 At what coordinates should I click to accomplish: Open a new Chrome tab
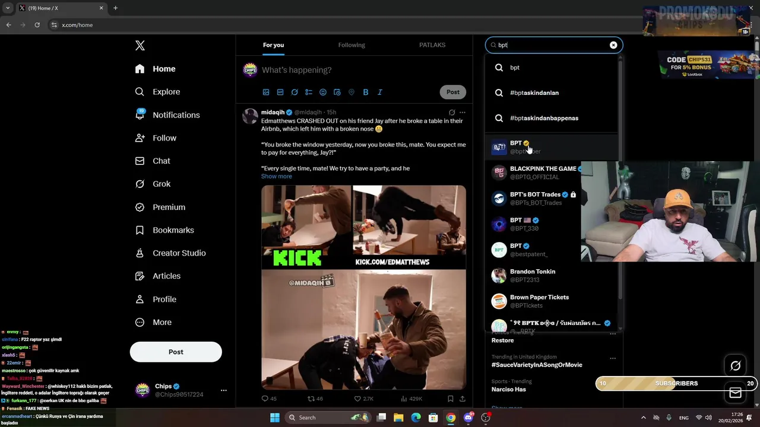pyautogui.click(x=115, y=8)
